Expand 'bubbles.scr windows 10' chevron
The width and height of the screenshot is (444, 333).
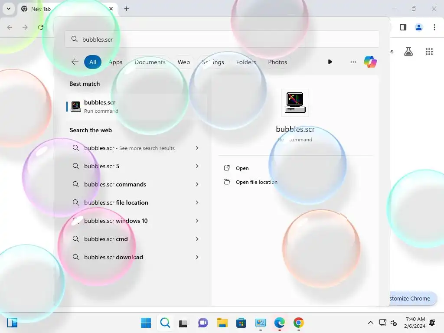pyautogui.click(x=197, y=221)
